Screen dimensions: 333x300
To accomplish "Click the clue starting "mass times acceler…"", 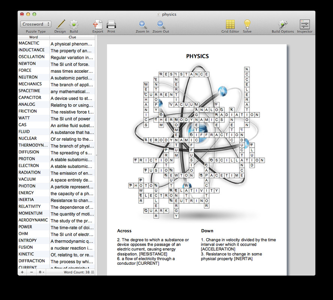I will pyautogui.click(x=72, y=71).
